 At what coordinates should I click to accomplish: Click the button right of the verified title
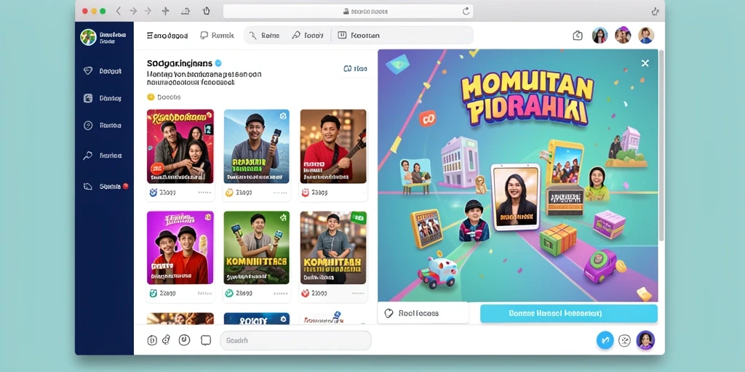[x=355, y=69]
